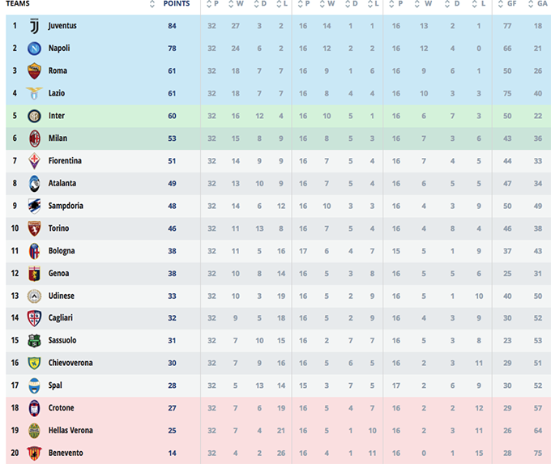Sort standings by GA column header
This screenshot has width=551, height=464.
(538, 4)
